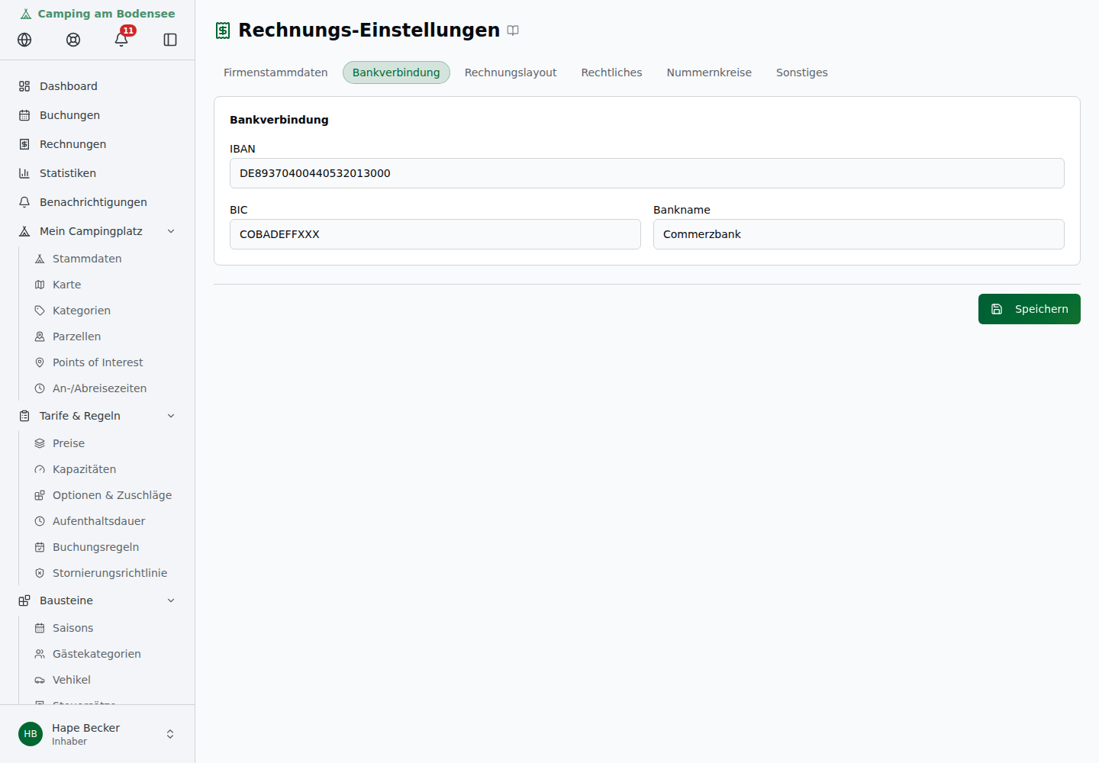This screenshot has height=763, width=1099.
Task: Click the Buchungsregeln calendar-check icon
Action: tap(40, 547)
